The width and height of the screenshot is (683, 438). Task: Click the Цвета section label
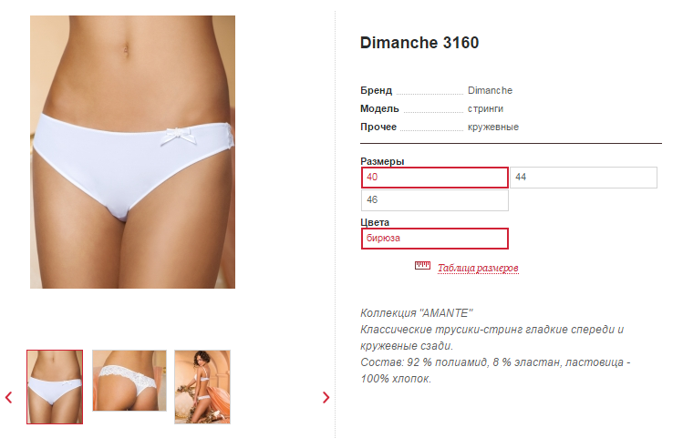point(375,222)
